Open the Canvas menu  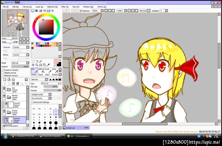[x=27, y=7]
